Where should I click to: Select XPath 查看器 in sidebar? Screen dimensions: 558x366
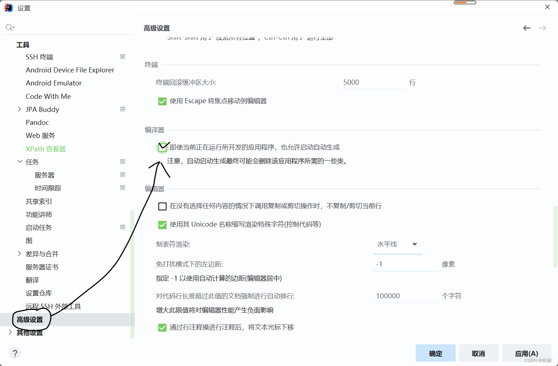46,148
